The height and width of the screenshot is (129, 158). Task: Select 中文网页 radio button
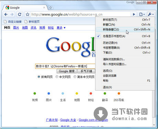pyautogui.click(x=57, y=77)
